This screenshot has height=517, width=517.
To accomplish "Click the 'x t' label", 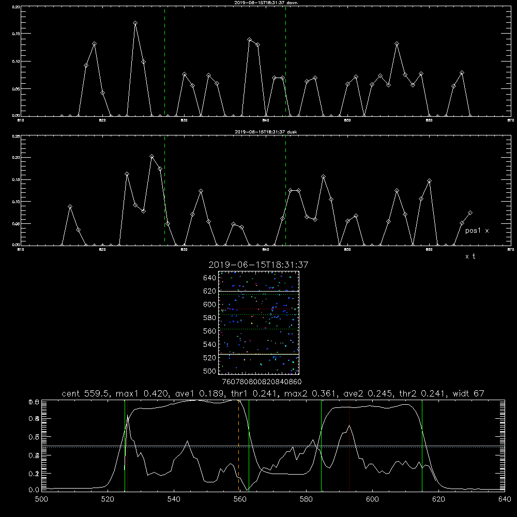I will point(470,256).
